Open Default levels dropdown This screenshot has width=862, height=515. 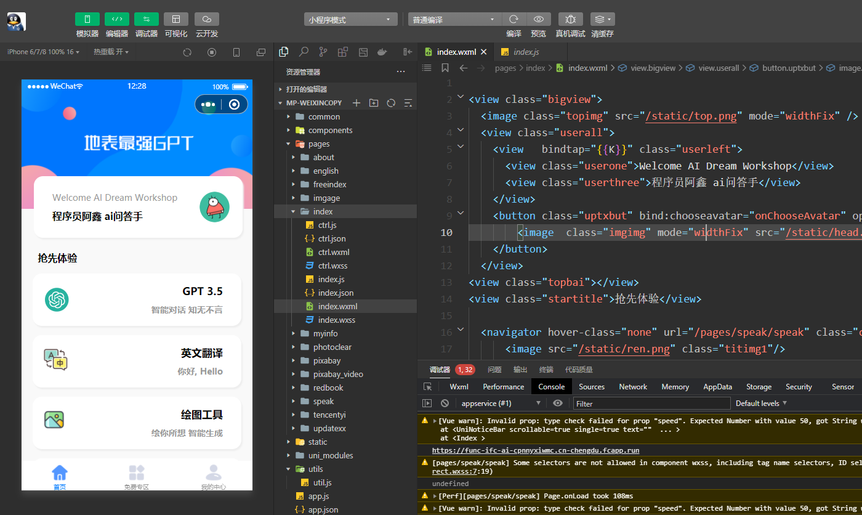coord(762,403)
